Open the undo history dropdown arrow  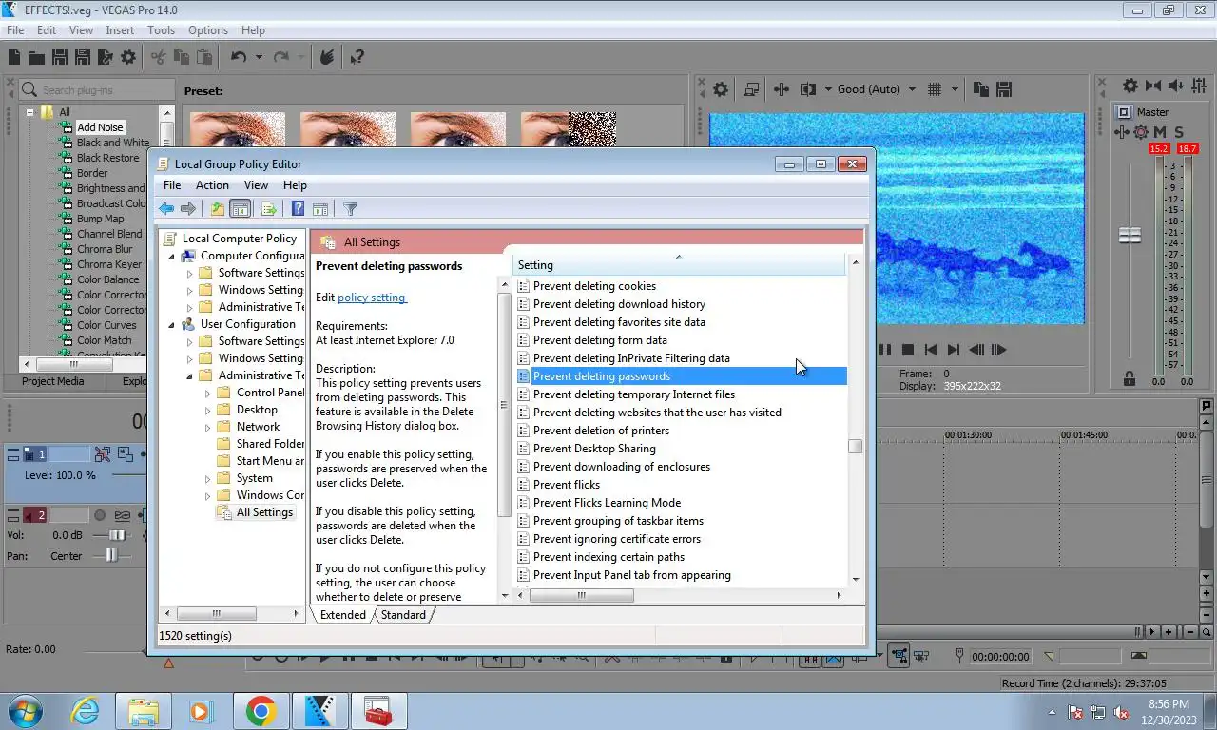[259, 57]
